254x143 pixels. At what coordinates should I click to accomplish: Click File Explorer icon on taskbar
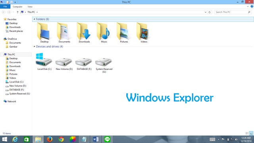coord(38,139)
